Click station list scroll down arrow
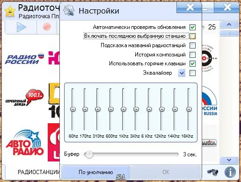Image resolution: width=241 pixels, height=182 pixels. [229, 160]
